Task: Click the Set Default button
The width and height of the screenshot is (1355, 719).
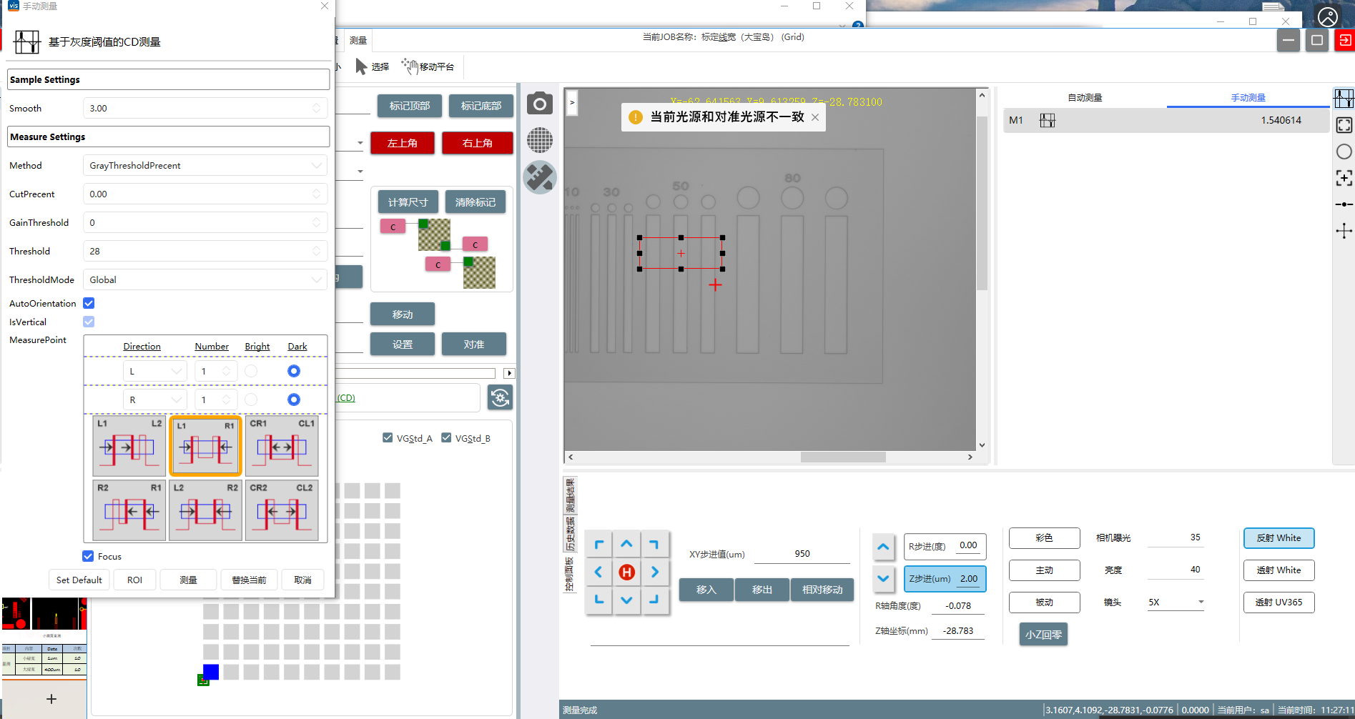Action: (79, 580)
